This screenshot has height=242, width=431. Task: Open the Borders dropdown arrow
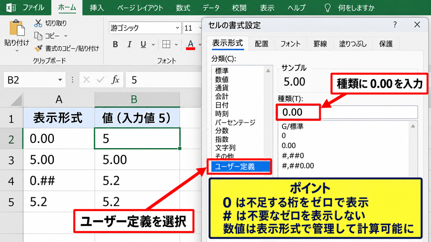click(176, 44)
